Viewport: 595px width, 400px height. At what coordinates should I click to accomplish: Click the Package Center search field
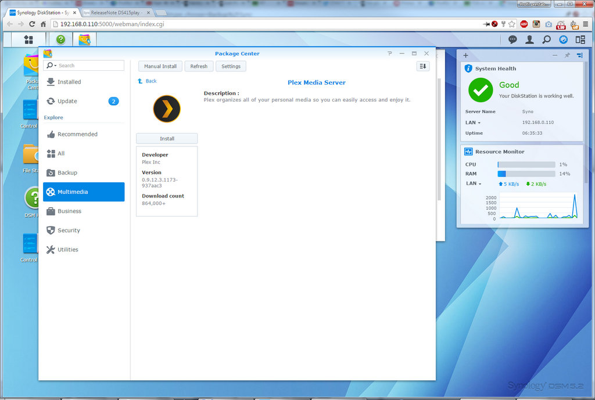click(84, 66)
